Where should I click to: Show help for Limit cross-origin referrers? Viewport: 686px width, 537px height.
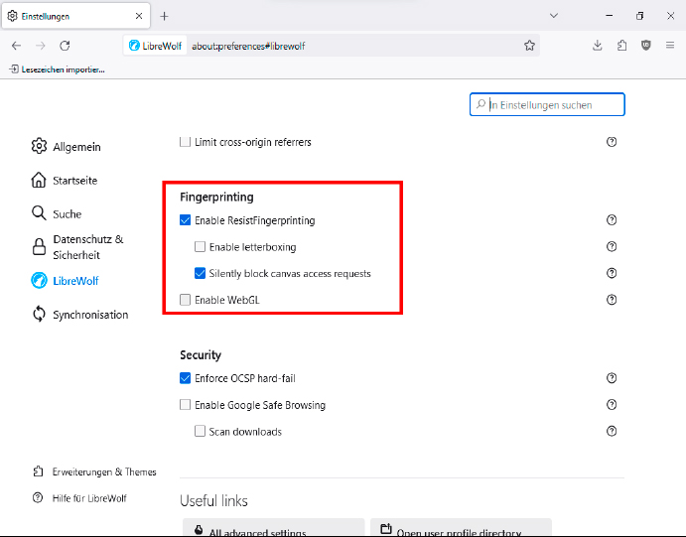[612, 142]
